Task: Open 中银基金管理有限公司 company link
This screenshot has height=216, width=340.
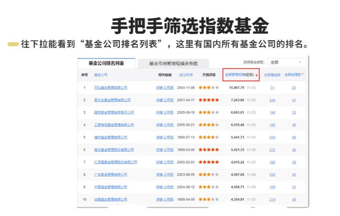Action: (x=110, y=187)
